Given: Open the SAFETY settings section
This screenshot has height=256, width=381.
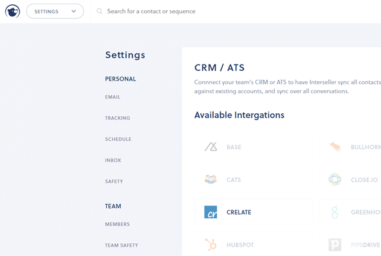Looking at the screenshot, I should [x=114, y=182].
